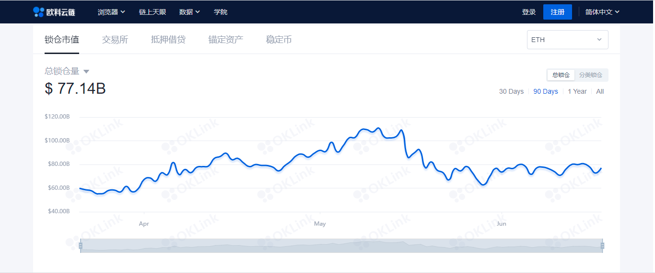The width and height of the screenshot is (655, 273).
Task: Open the ETH chain selector dropdown
Action: [567, 40]
